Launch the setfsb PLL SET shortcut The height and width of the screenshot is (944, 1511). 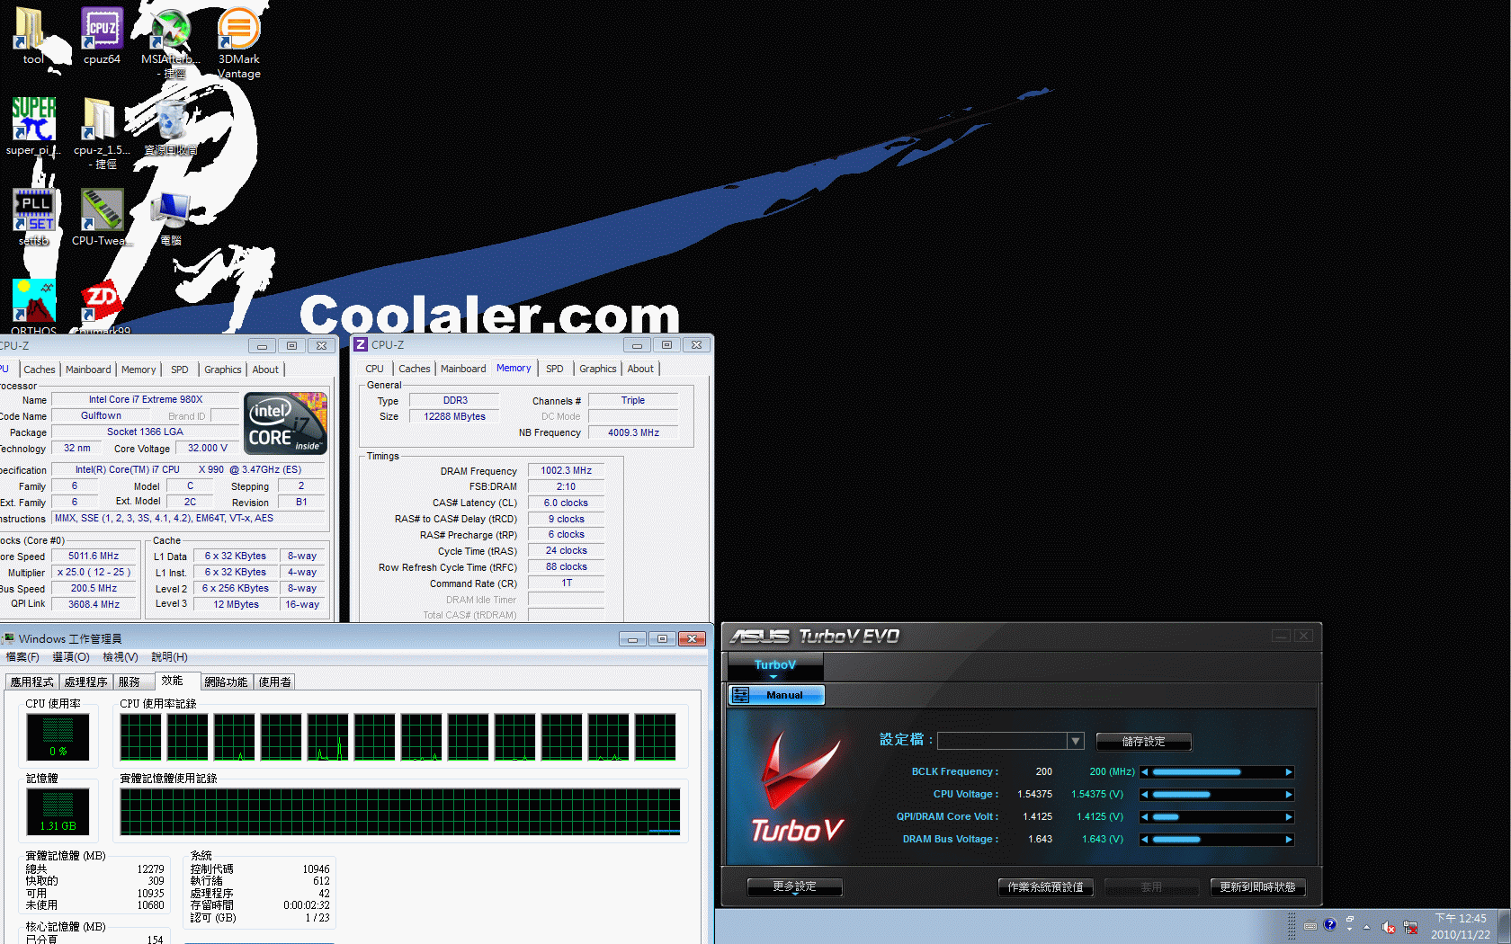pyautogui.click(x=33, y=216)
